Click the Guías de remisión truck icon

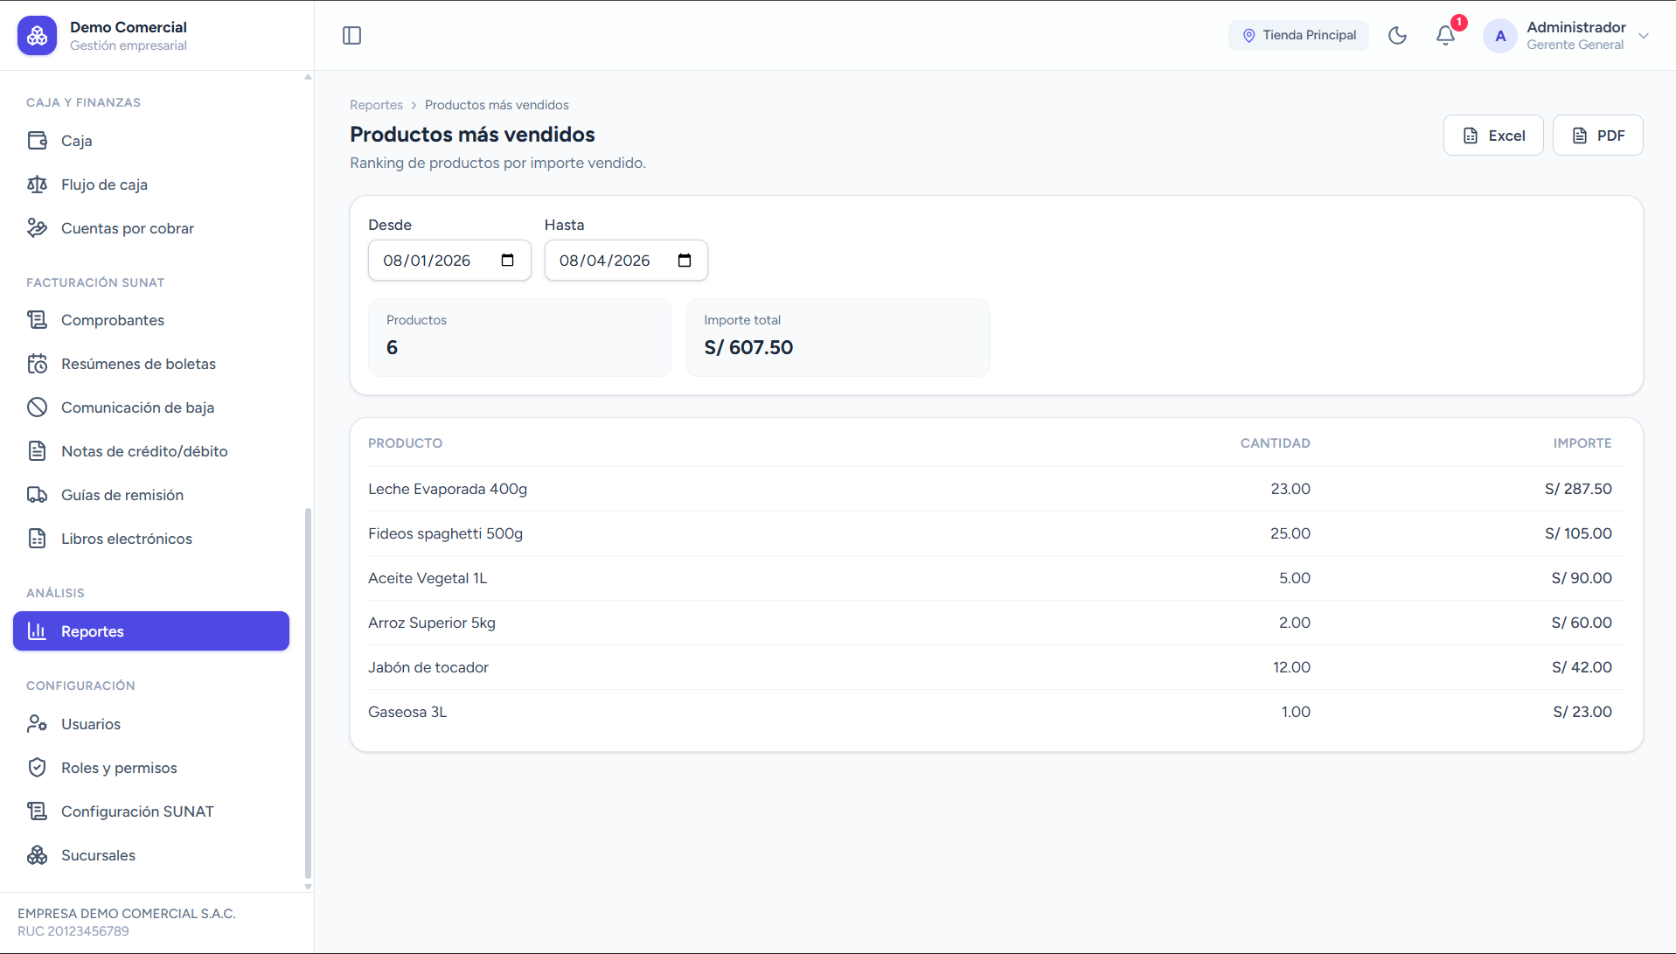coord(37,495)
